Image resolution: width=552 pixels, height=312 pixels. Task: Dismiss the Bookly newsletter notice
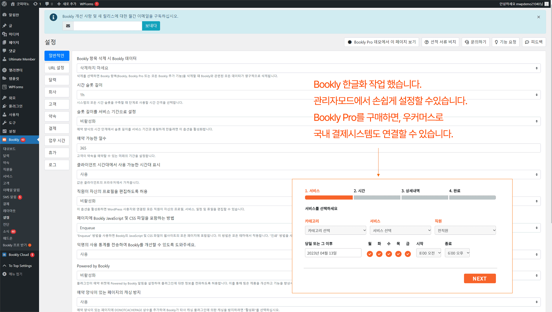pos(538,17)
